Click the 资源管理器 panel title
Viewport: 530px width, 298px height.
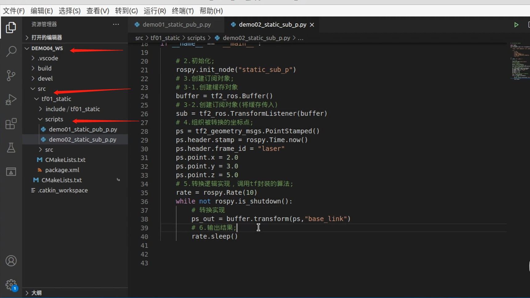44,24
